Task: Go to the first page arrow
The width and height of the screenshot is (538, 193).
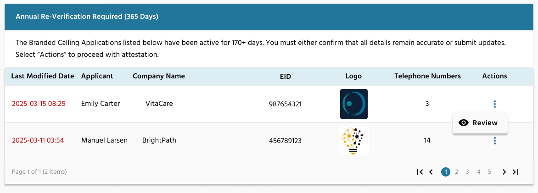Action: [x=420, y=172]
